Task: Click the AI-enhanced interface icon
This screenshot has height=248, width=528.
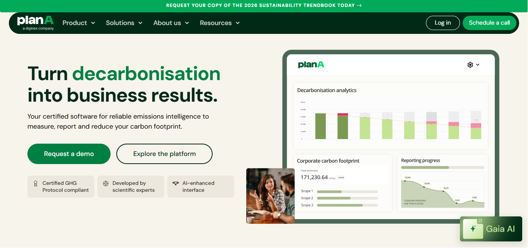Action: pos(175,183)
